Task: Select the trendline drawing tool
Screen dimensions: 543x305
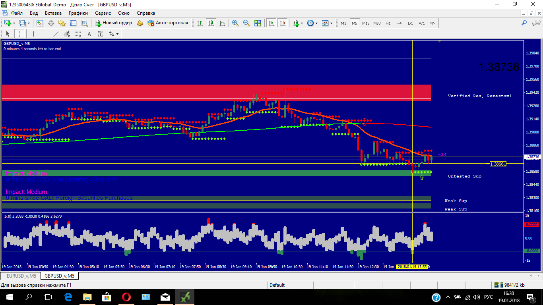Action: click(x=56, y=34)
